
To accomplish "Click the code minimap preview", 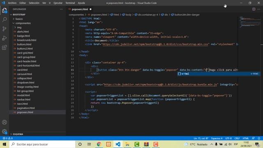I will pos(250,22).
